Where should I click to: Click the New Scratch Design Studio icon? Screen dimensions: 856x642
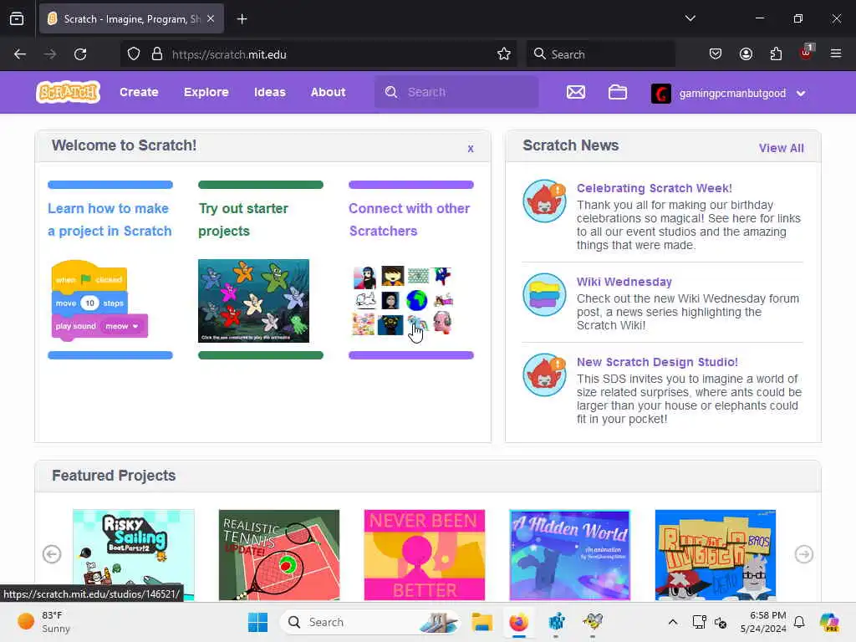544,375
